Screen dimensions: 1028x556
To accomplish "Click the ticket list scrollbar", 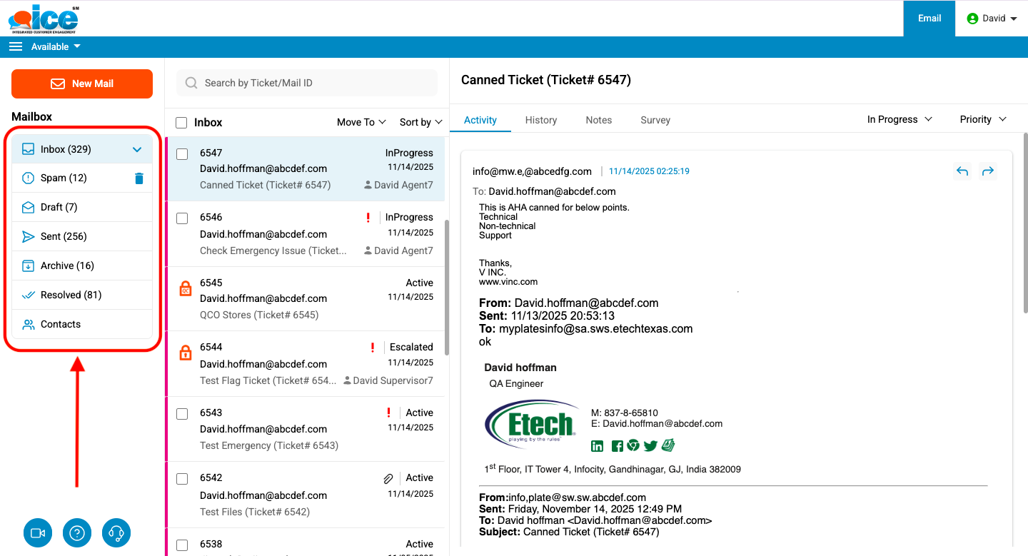I will click(x=447, y=285).
